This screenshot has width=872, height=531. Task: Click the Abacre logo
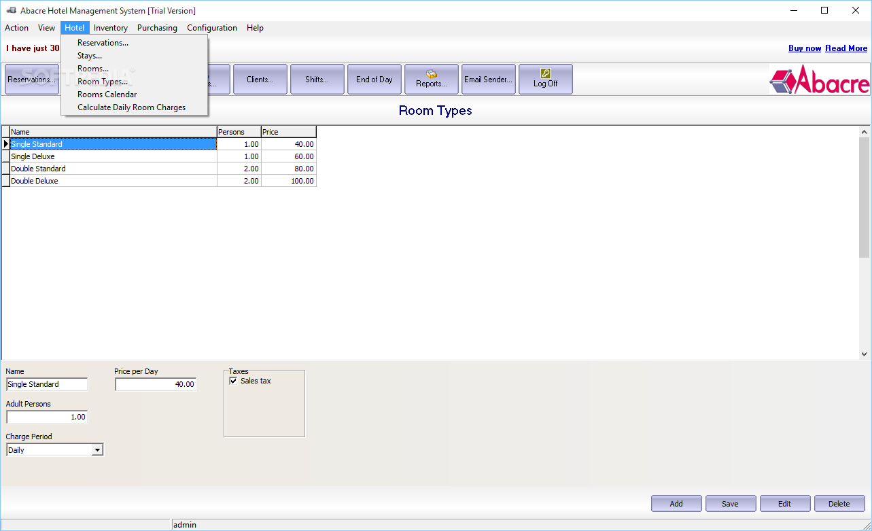click(819, 80)
